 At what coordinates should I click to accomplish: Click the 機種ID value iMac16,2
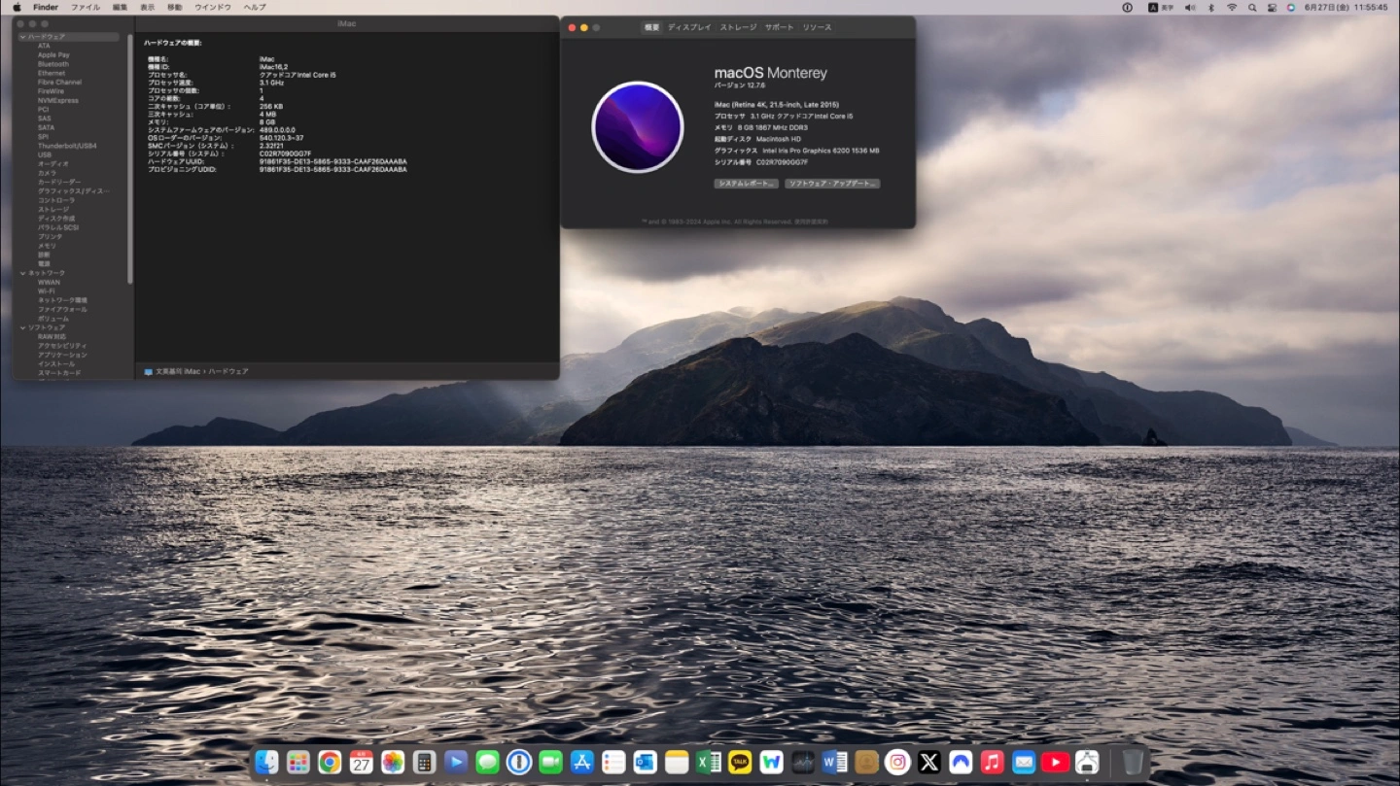click(273, 67)
